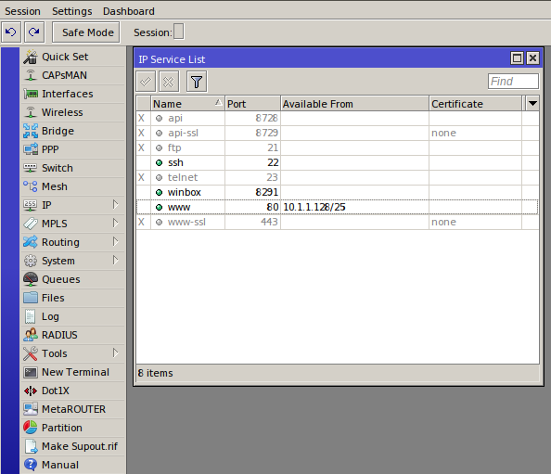Open the Filter funnel icon

click(x=197, y=82)
